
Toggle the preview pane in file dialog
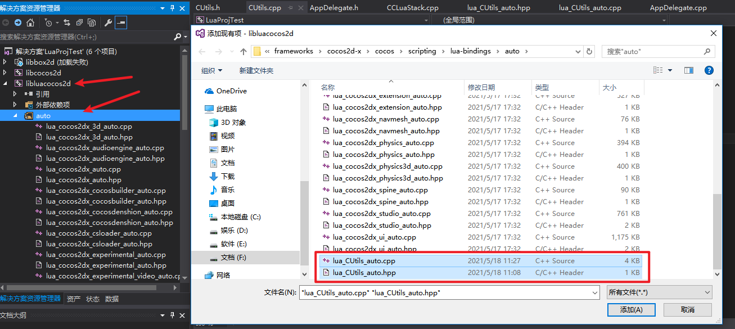pos(689,70)
